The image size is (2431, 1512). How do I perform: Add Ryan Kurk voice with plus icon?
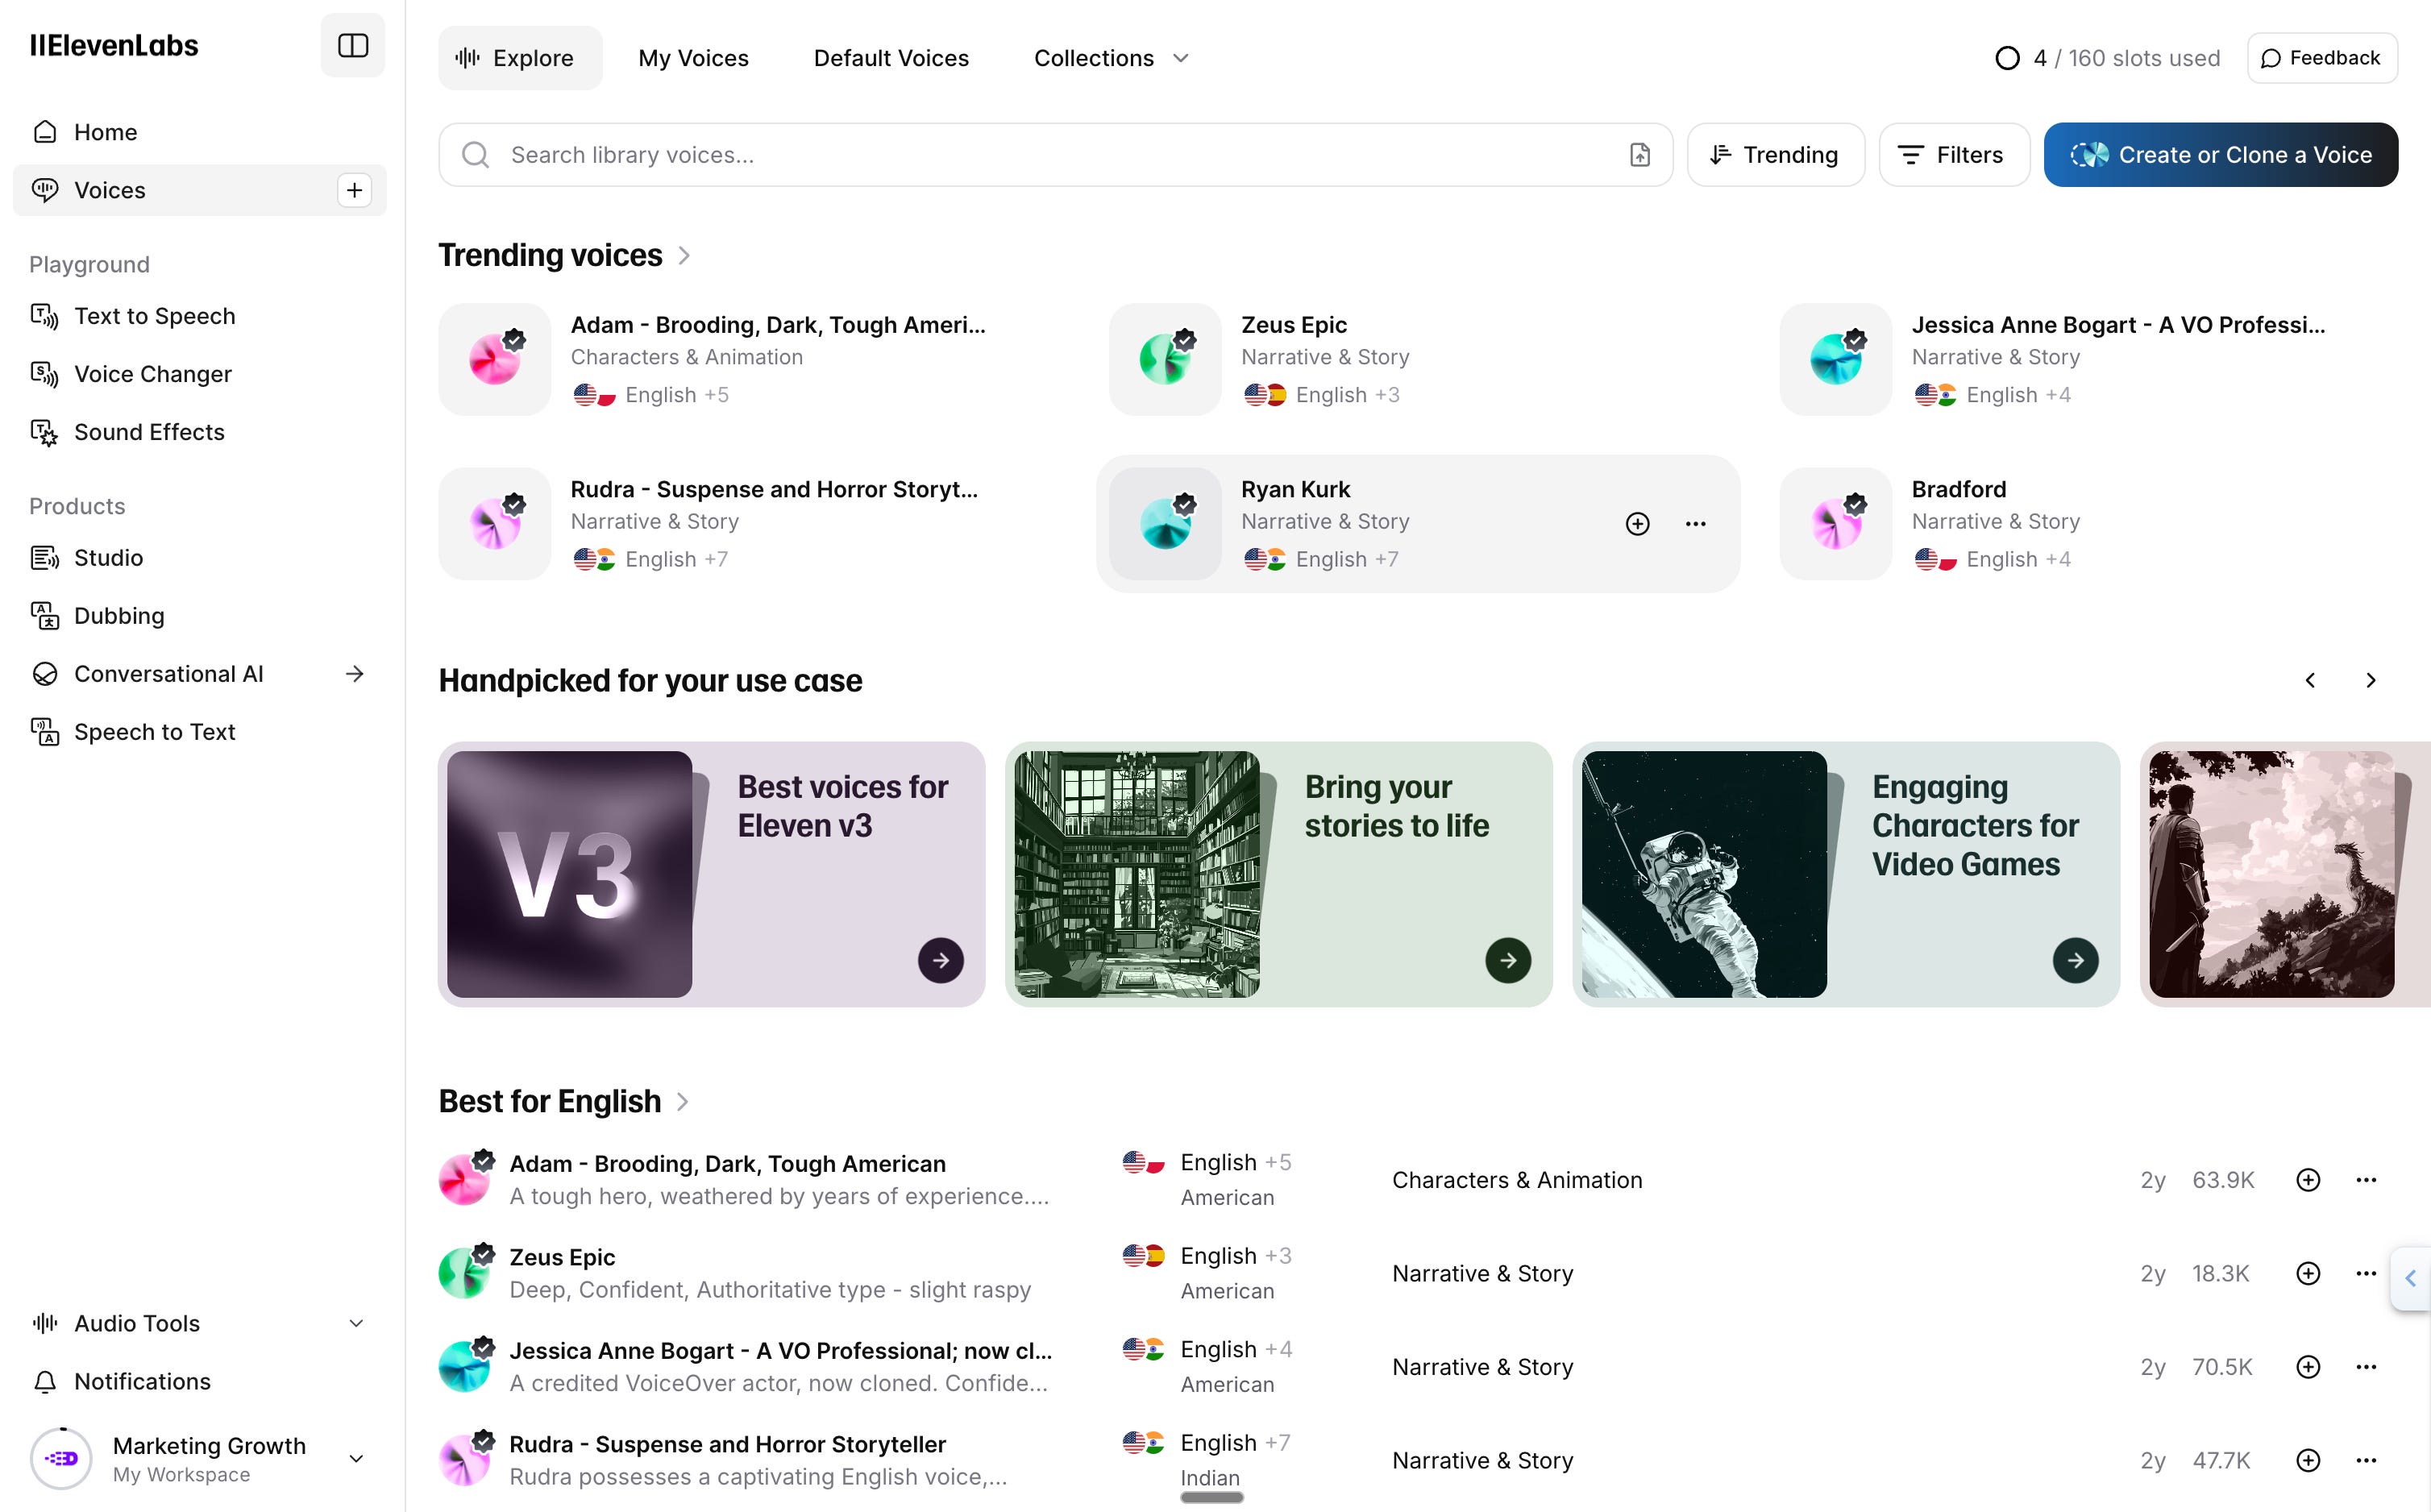1637,524
